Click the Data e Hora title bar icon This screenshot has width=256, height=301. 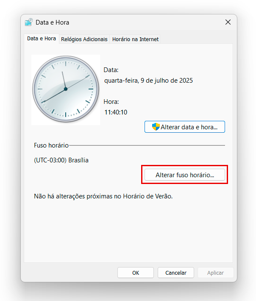29,22
